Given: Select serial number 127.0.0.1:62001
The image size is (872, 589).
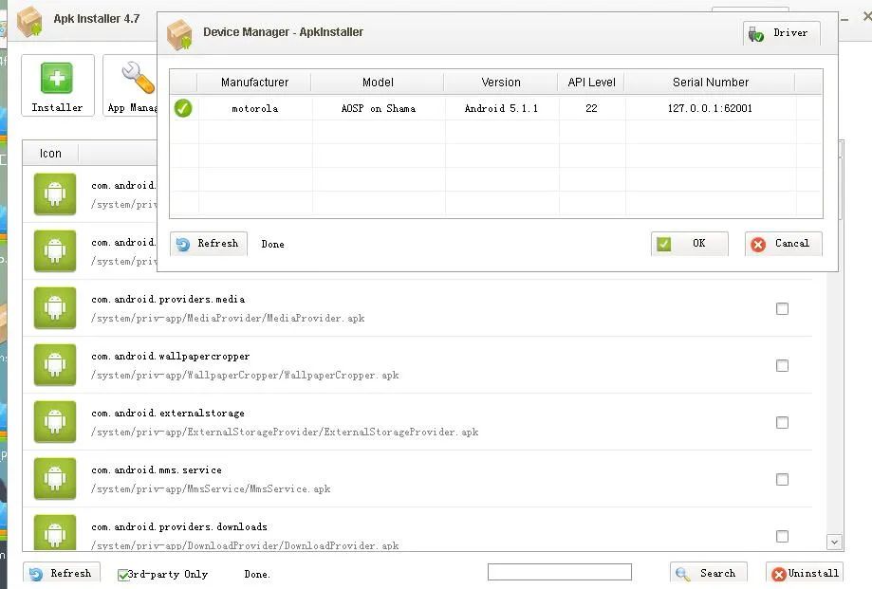Looking at the screenshot, I should click(x=710, y=108).
